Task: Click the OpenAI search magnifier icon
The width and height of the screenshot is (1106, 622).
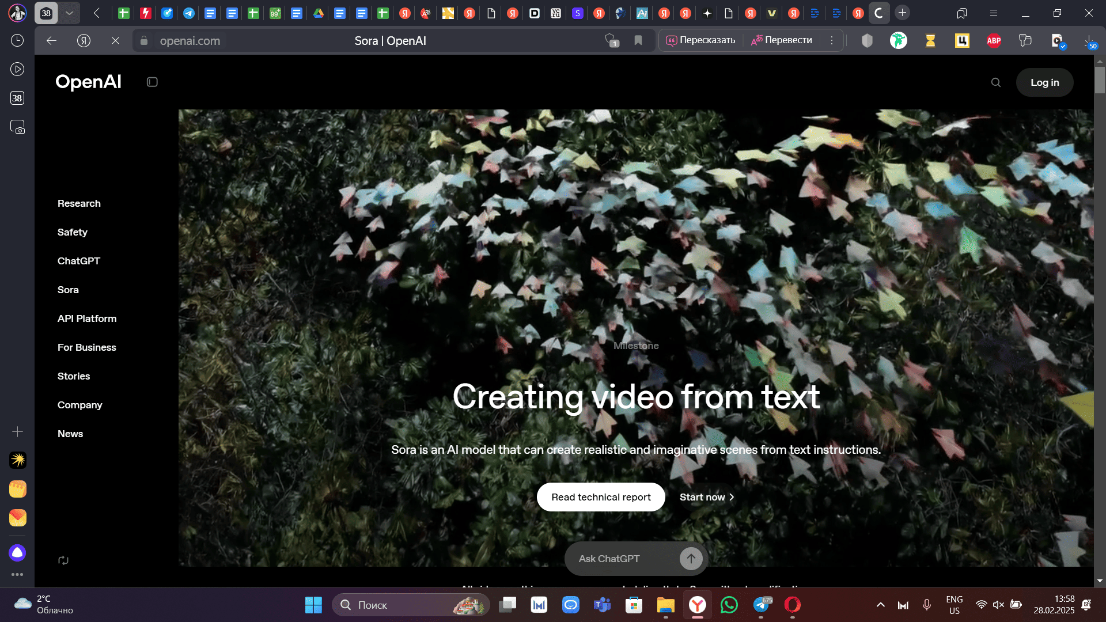Action: tap(995, 82)
